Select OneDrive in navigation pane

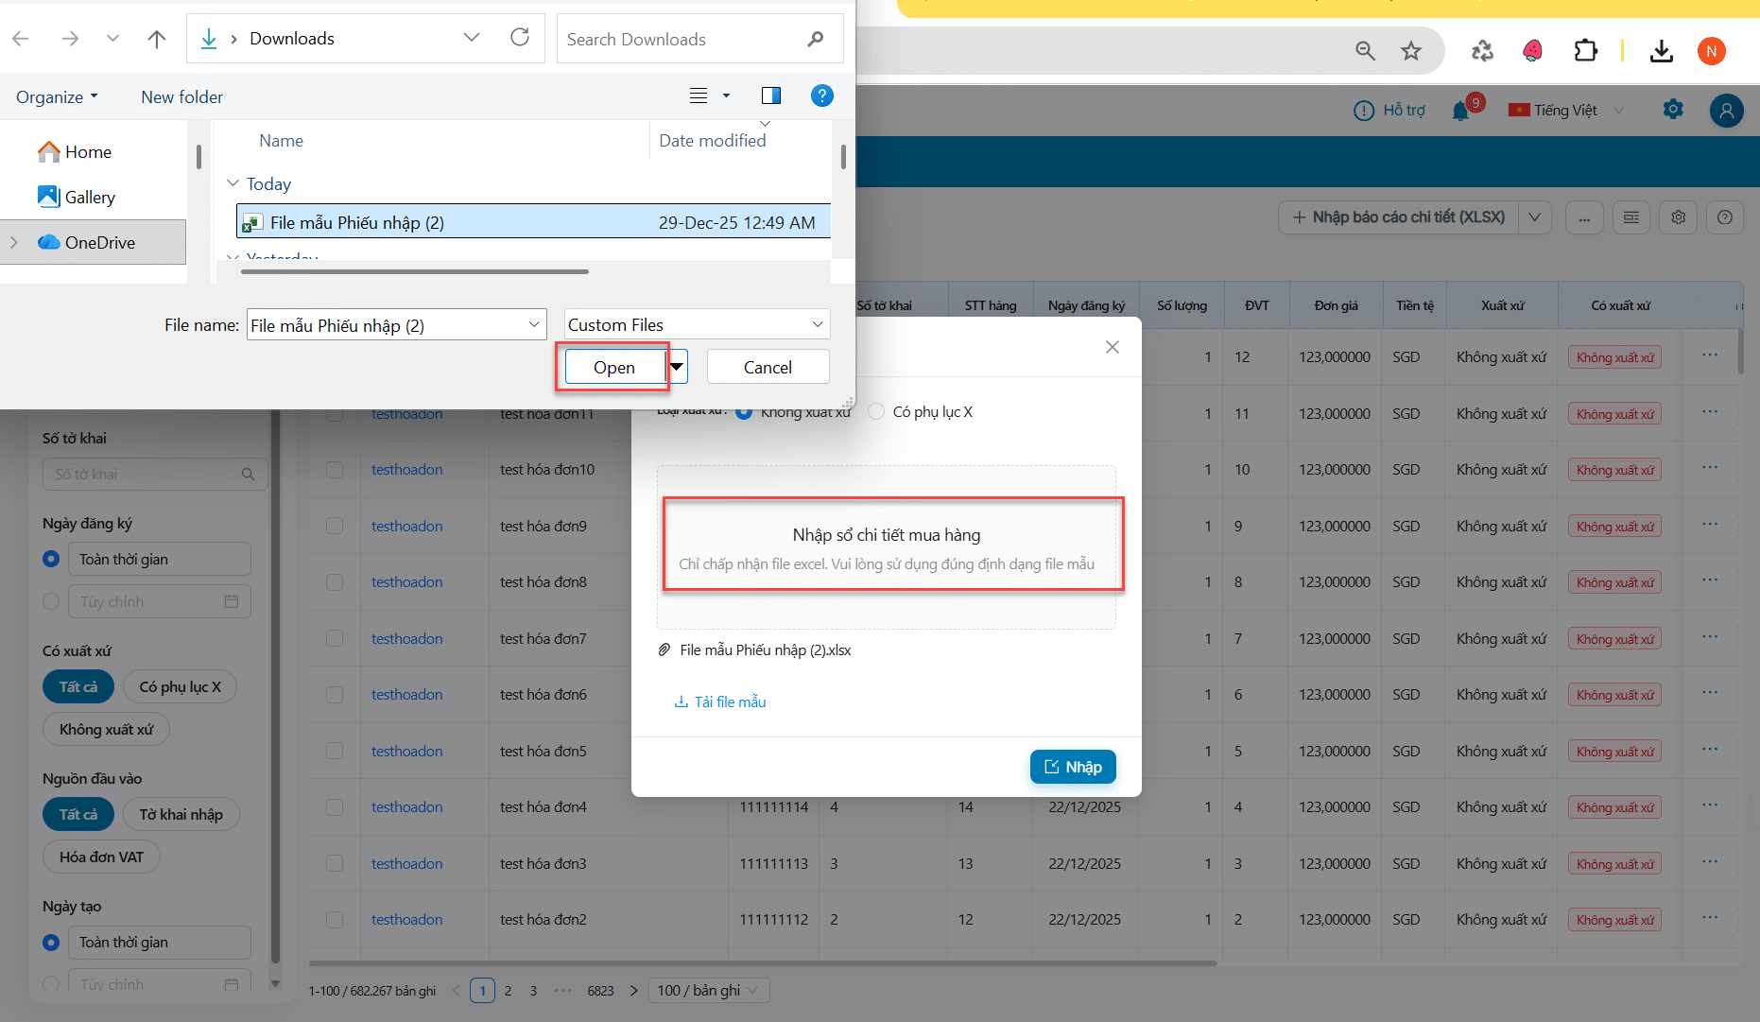coord(99,242)
